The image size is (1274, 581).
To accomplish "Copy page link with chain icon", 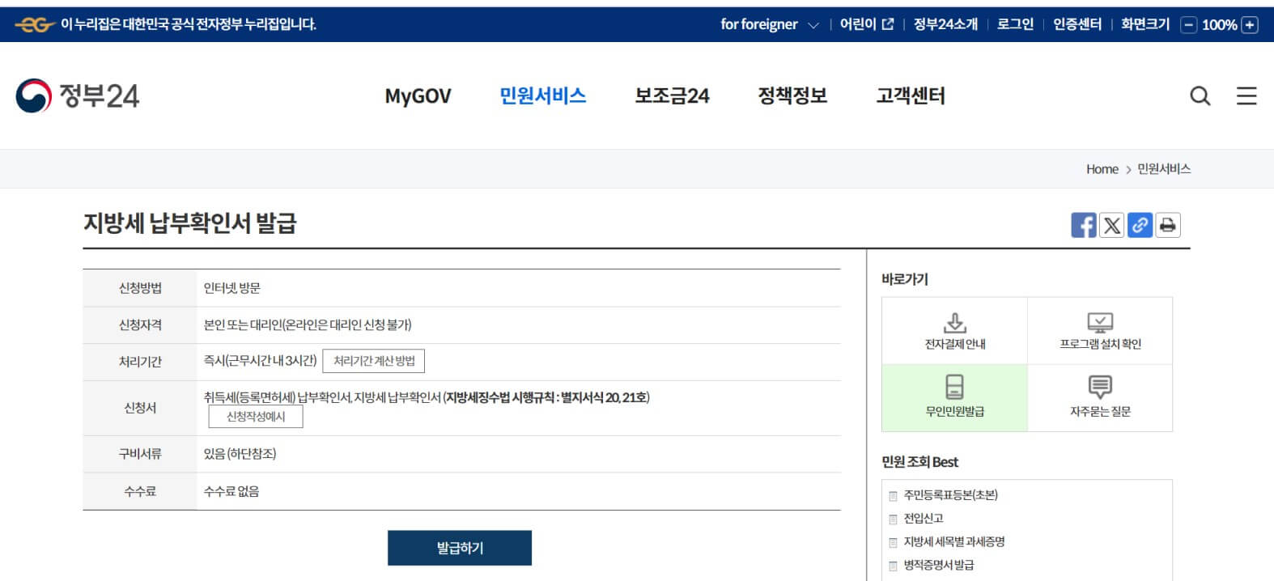I will [1140, 225].
